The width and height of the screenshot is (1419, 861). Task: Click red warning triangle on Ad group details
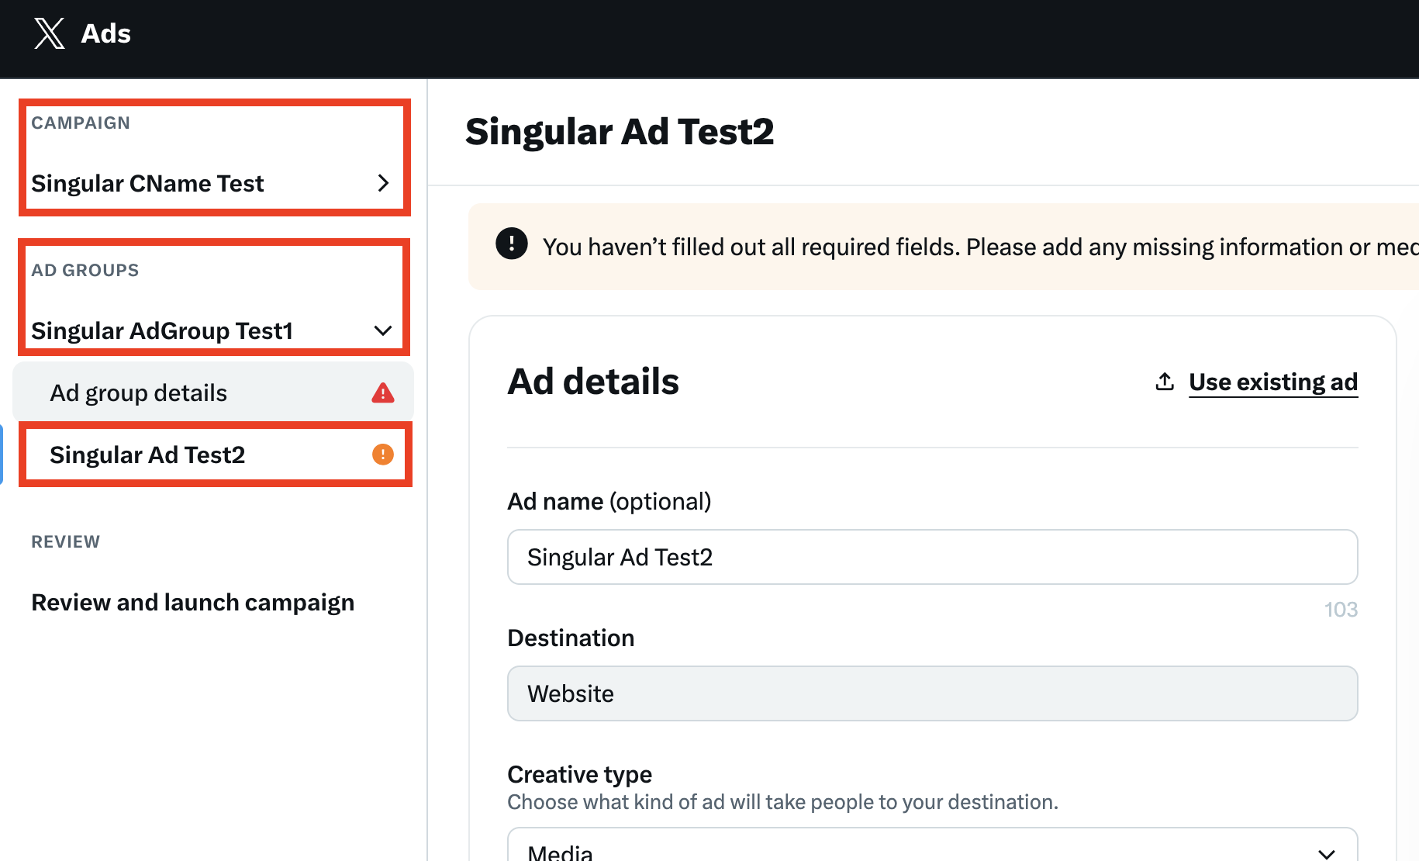coord(383,392)
